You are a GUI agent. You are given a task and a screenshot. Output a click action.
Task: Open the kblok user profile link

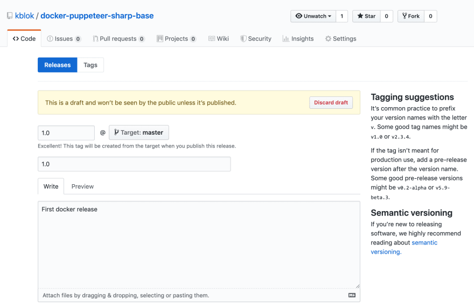[24, 16]
